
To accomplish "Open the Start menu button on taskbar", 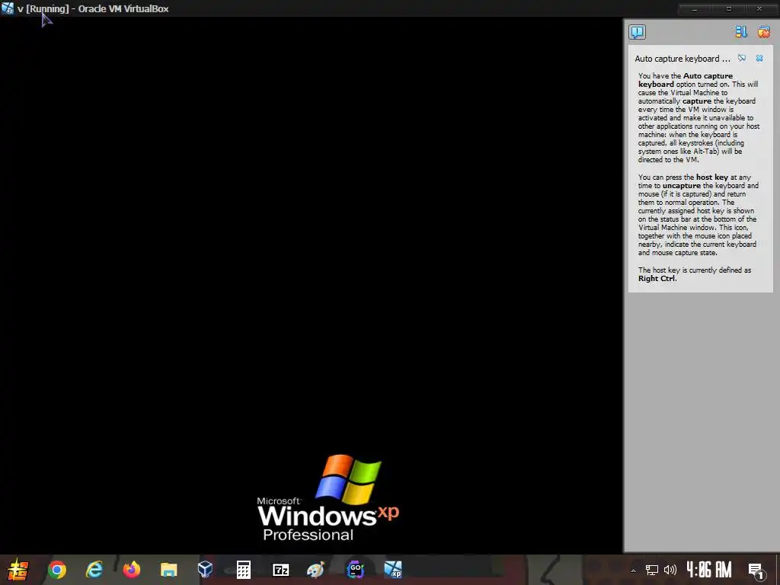I will (x=18, y=570).
